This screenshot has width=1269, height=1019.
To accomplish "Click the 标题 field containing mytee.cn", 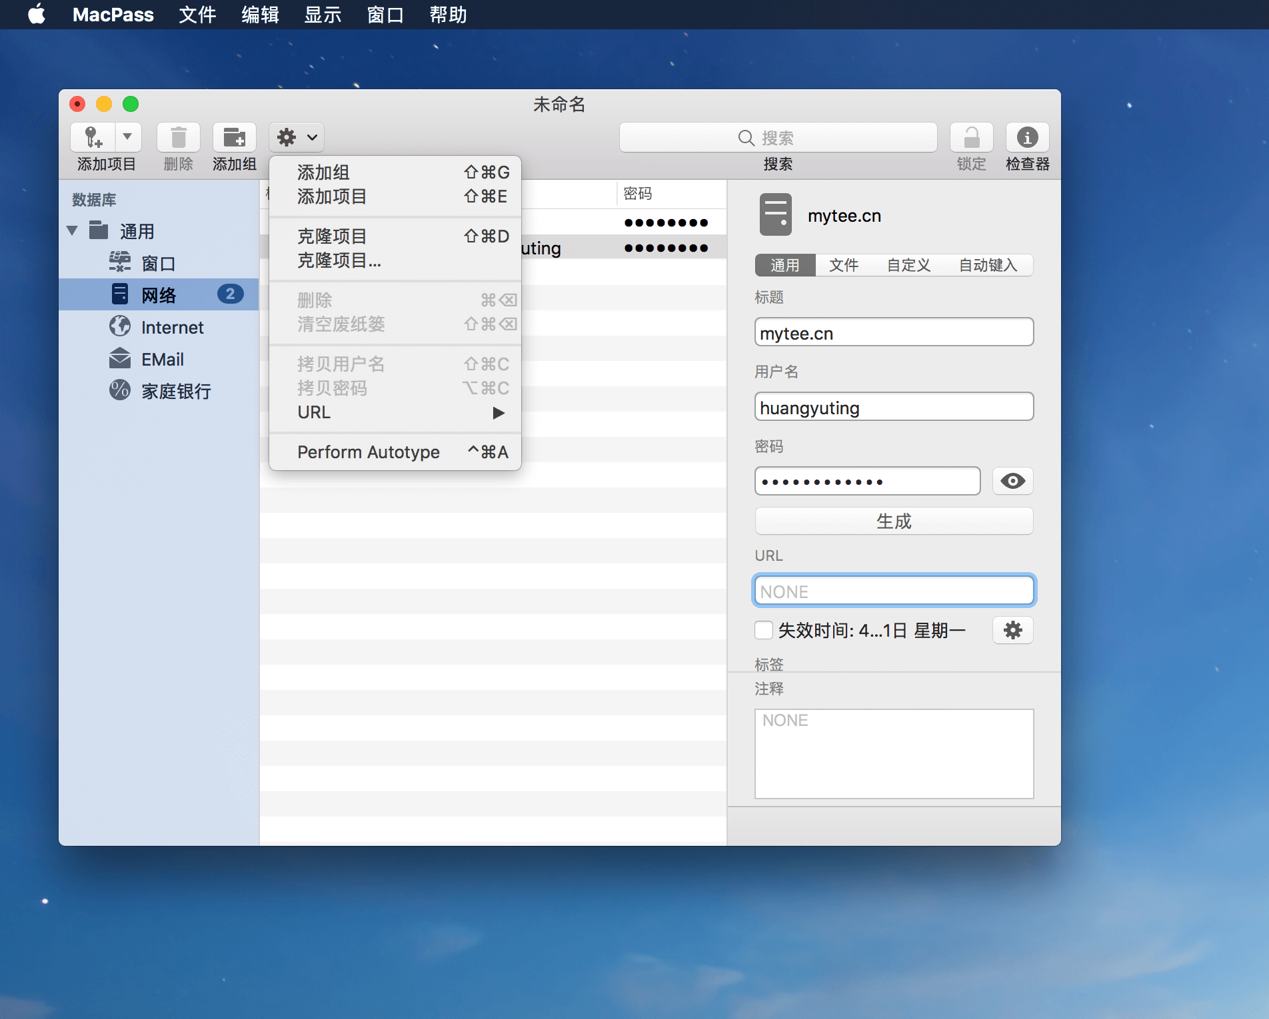I will (894, 332).
